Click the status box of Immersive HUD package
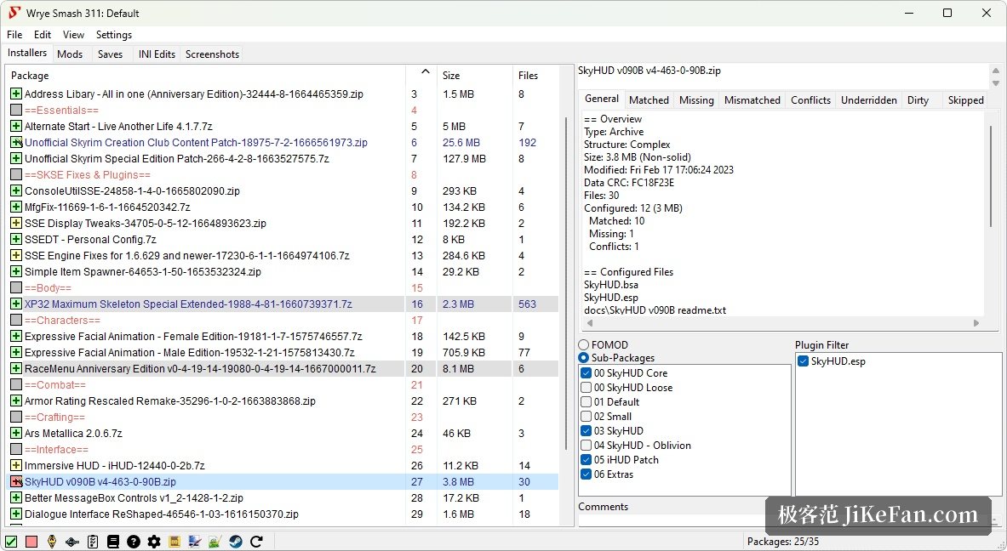 [17, 466]
